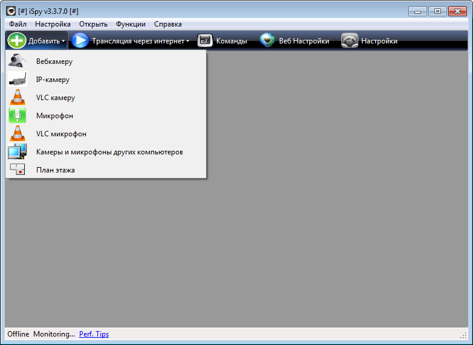The image size is (473, 345).
Task: Minimize the iSpy window
Action: 417,11
